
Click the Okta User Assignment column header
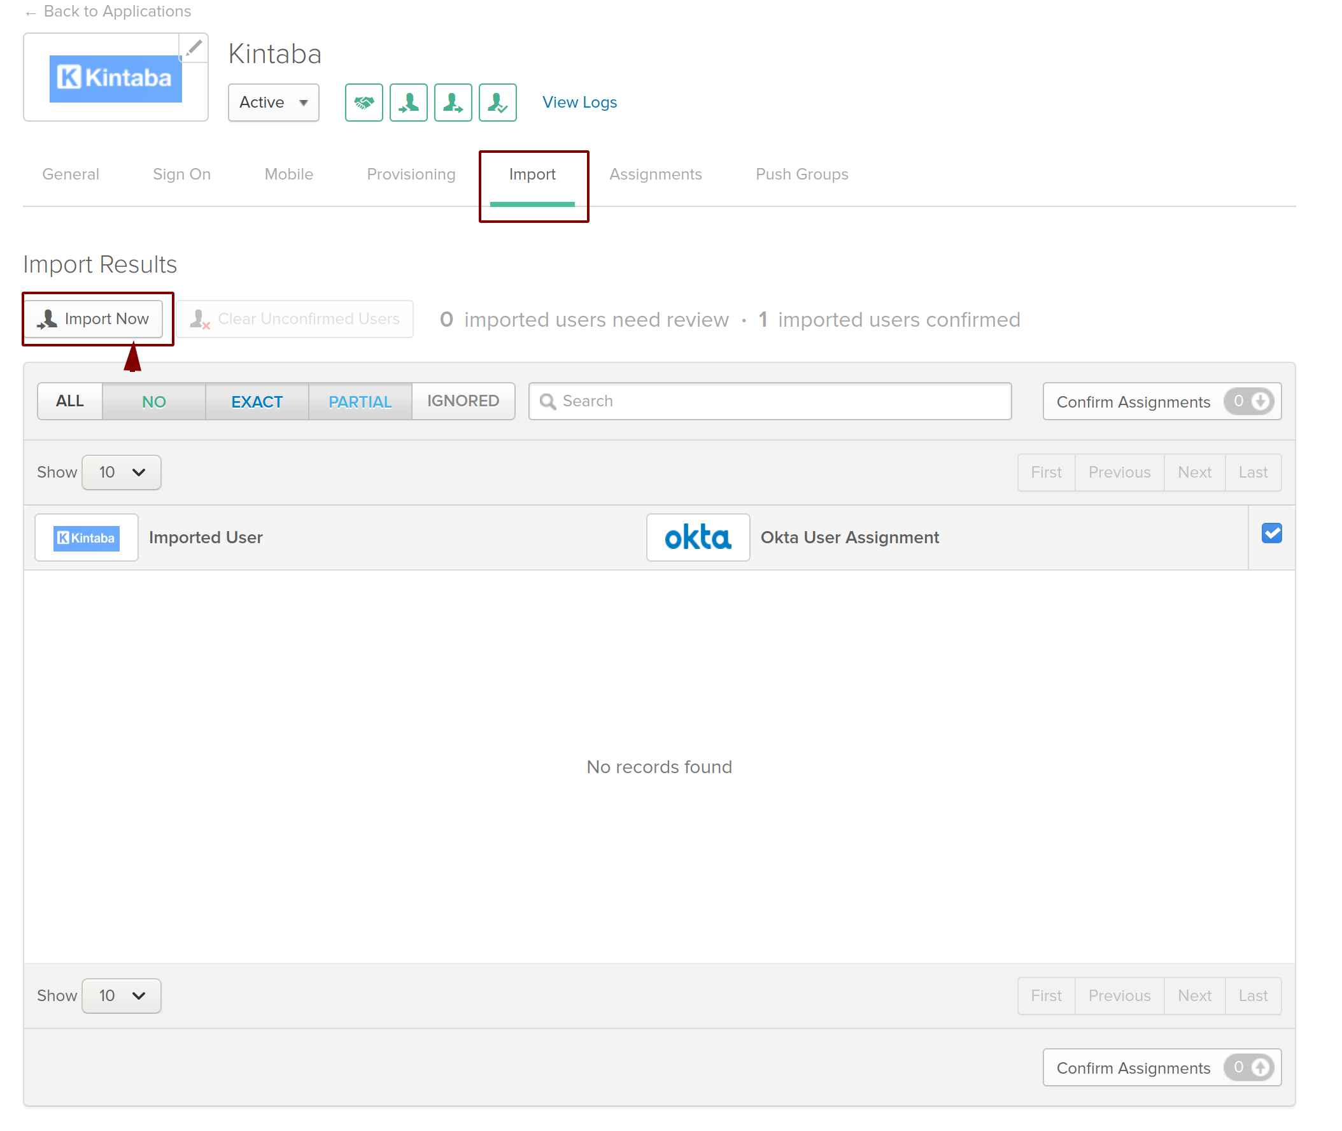point(850,537)
